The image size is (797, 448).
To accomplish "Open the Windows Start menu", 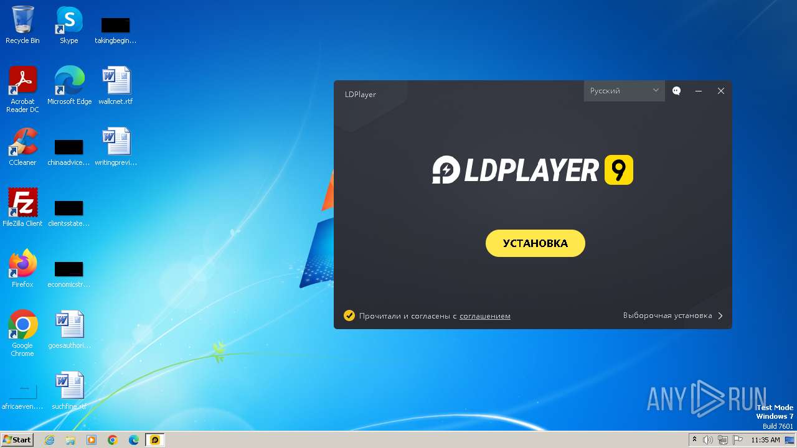I will 17,440.
